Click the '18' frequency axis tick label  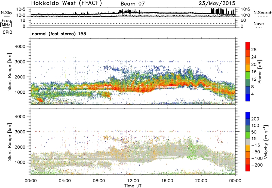click(x=22, y=20)
